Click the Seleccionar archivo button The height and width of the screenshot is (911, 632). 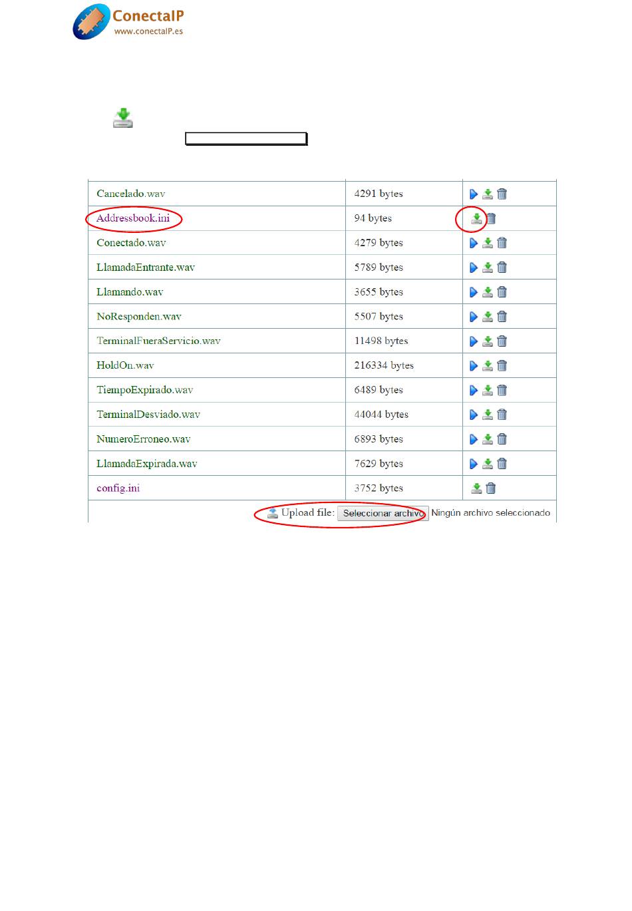click(383, 513)
